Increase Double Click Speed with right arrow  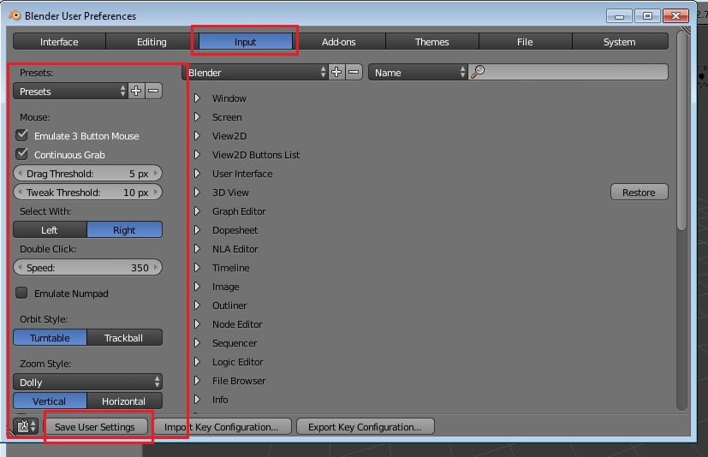click(156, 267)
